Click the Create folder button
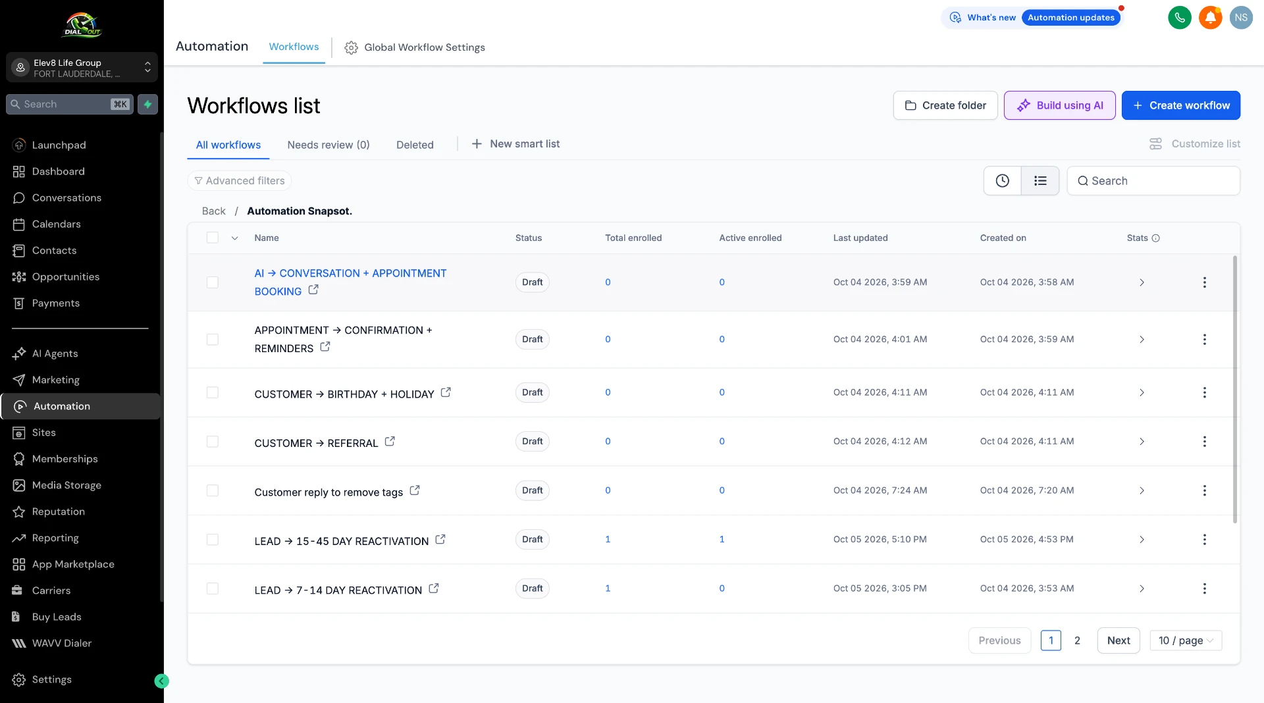 (945, 105)
